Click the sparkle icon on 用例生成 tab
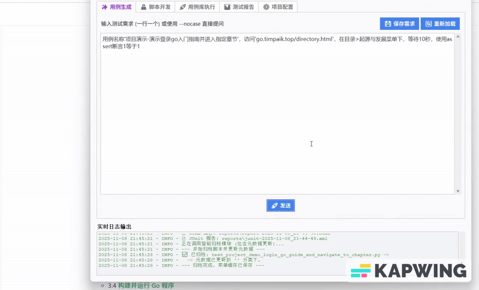Screen dimensions: 479x290 coord(104,7)
